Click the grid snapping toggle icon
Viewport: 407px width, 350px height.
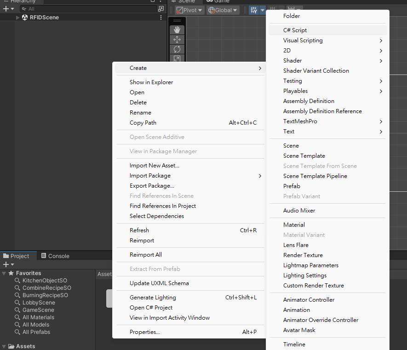tap(254, 10)
